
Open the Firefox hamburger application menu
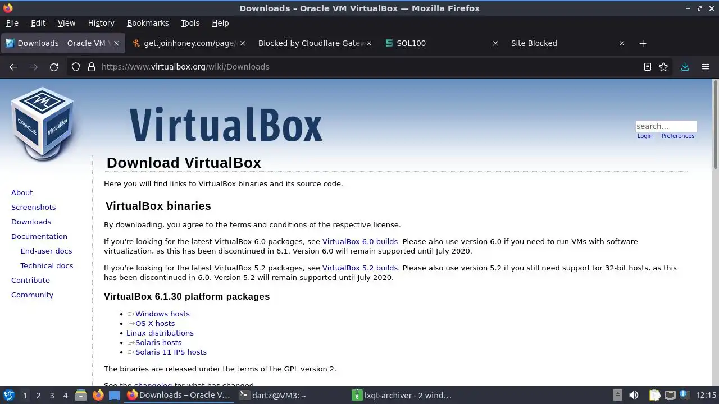coord(706,67)
